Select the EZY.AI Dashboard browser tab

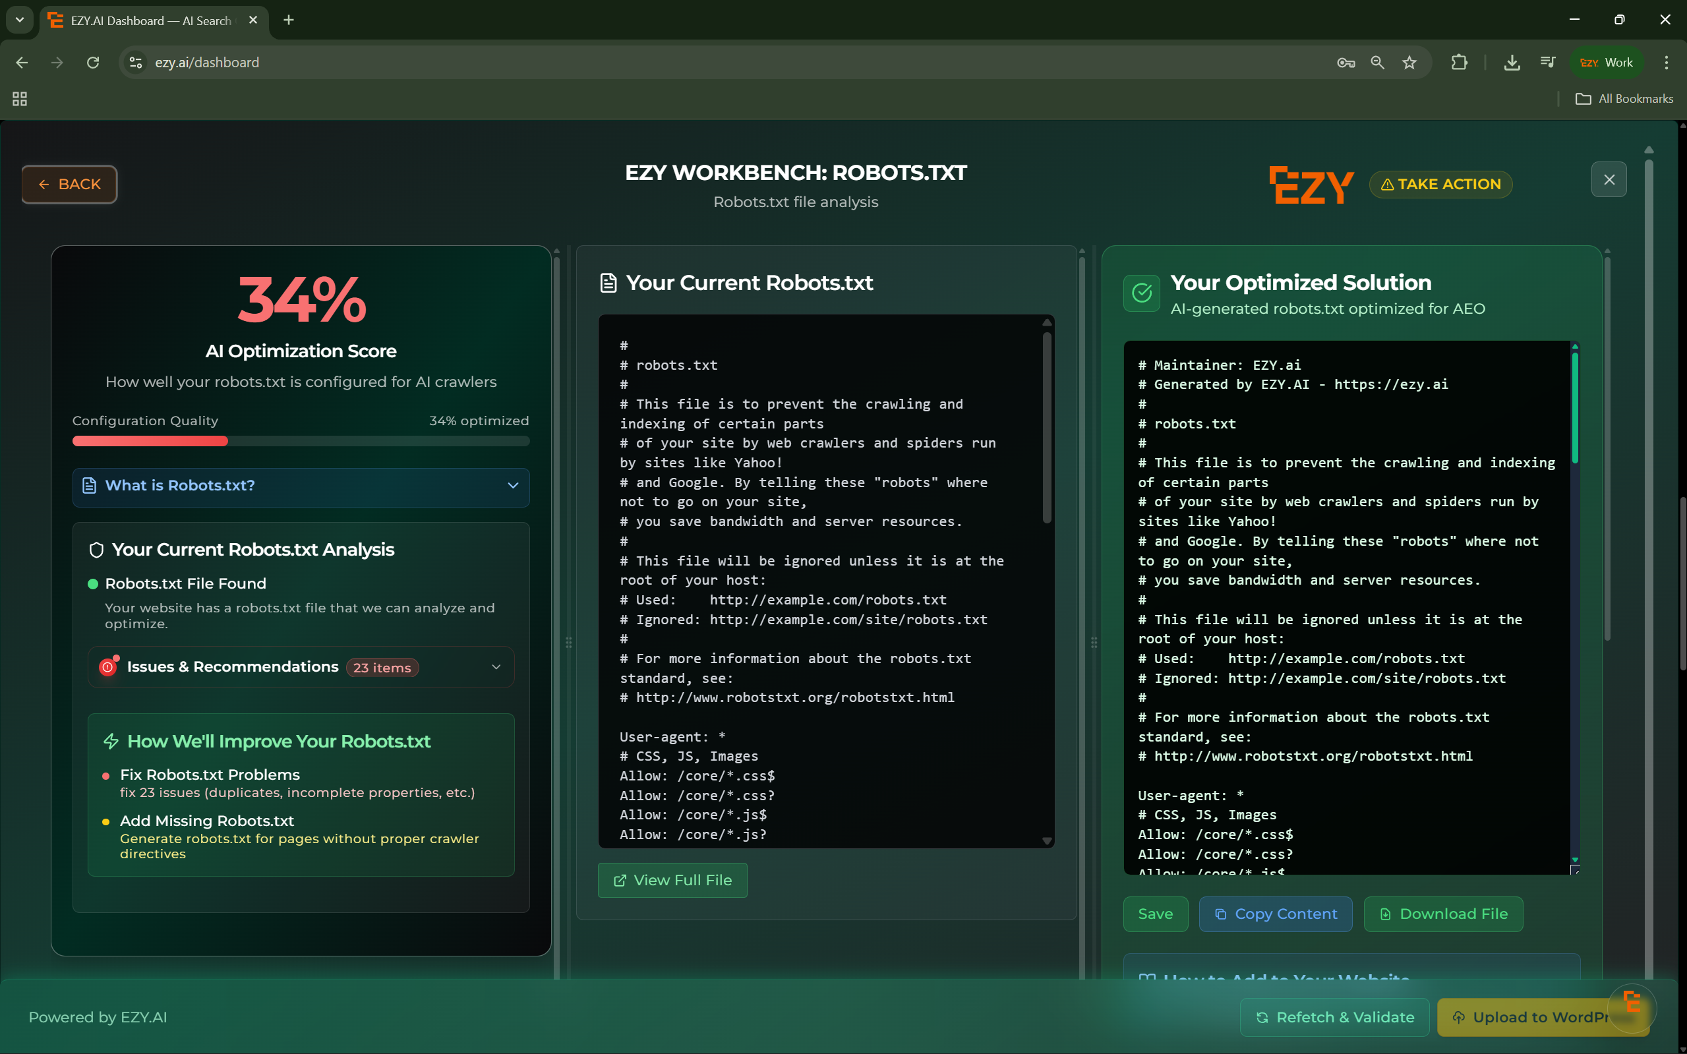pos(150,21)
